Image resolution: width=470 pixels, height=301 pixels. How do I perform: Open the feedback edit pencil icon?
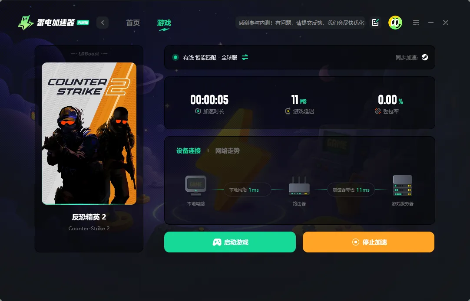point(375,23)
